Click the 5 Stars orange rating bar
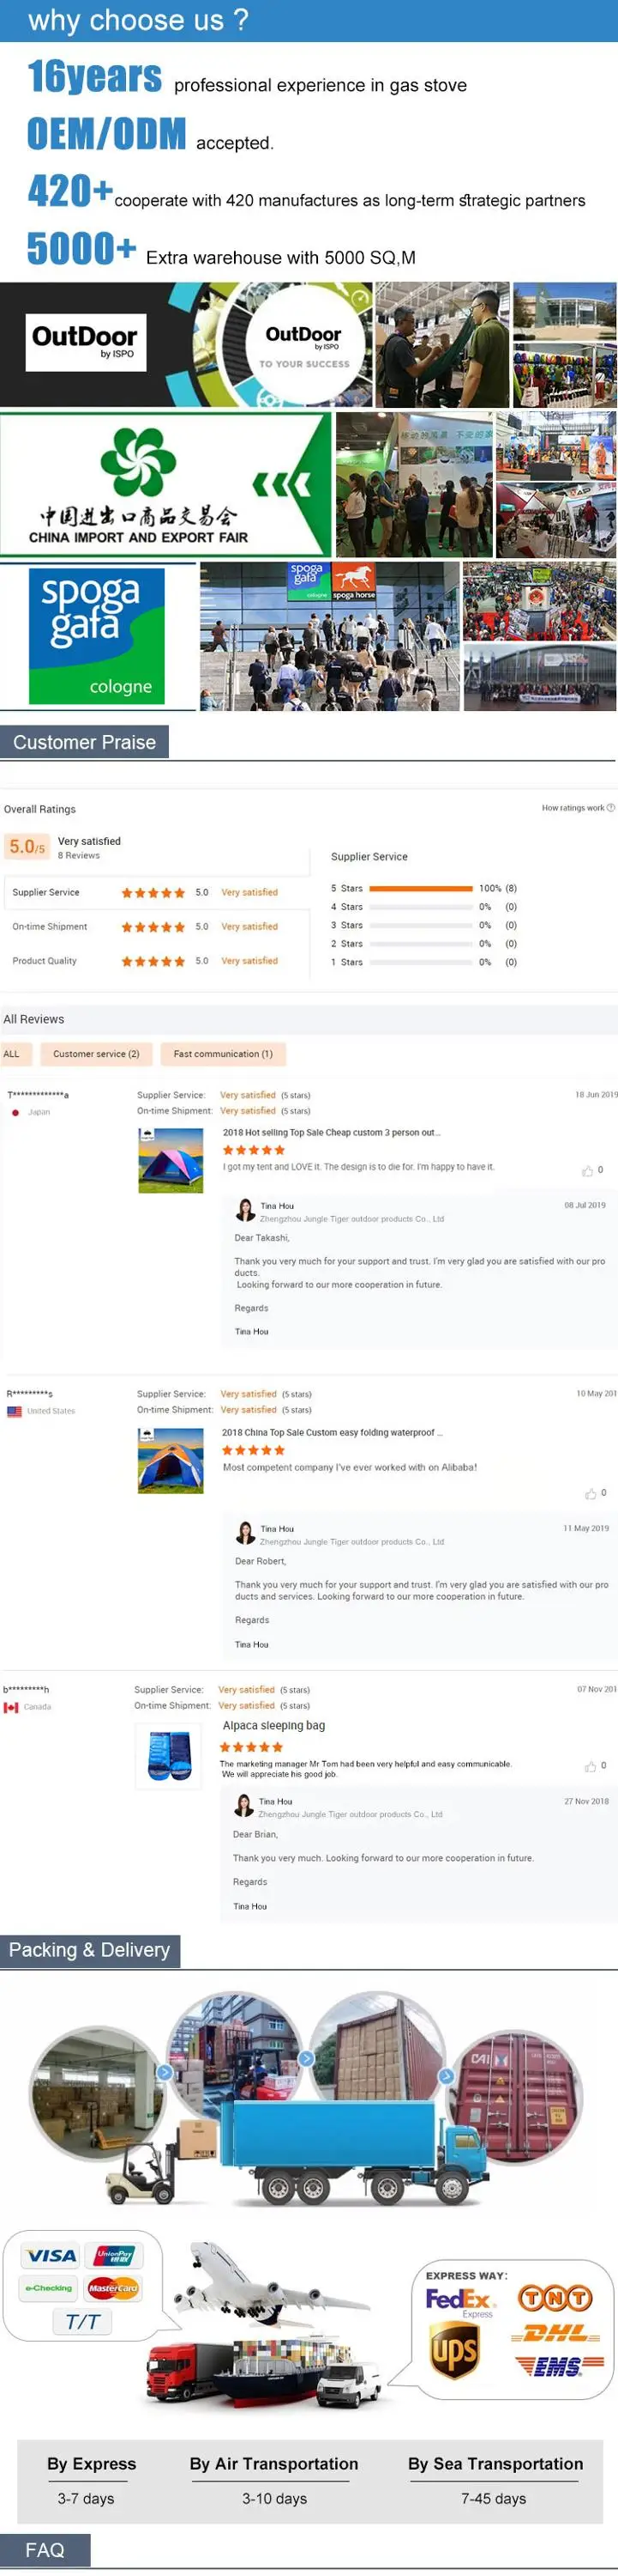Image resolution: width=618 pixels, height=2576 pixels. [x=420, y=888]
